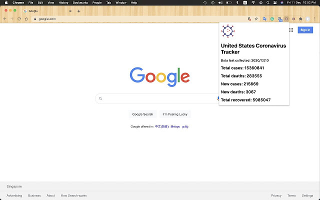Open the Apple menu
The width and height of the screenshot is (320, 200).
tap(6, 2)
